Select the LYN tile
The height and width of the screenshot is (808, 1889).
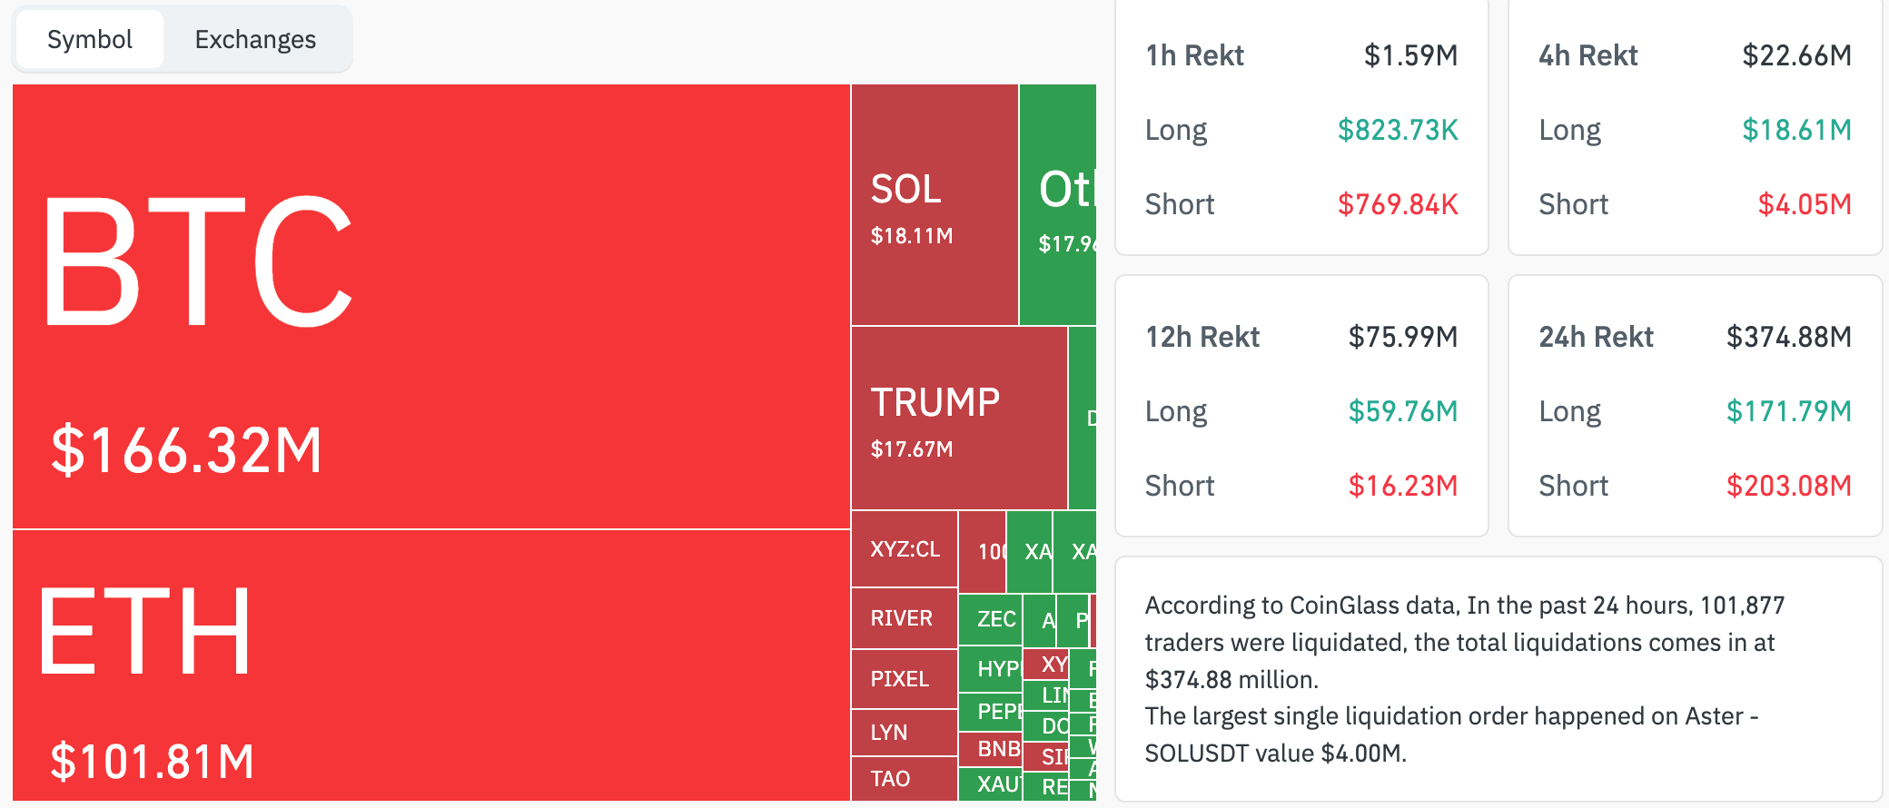point(904,733)
